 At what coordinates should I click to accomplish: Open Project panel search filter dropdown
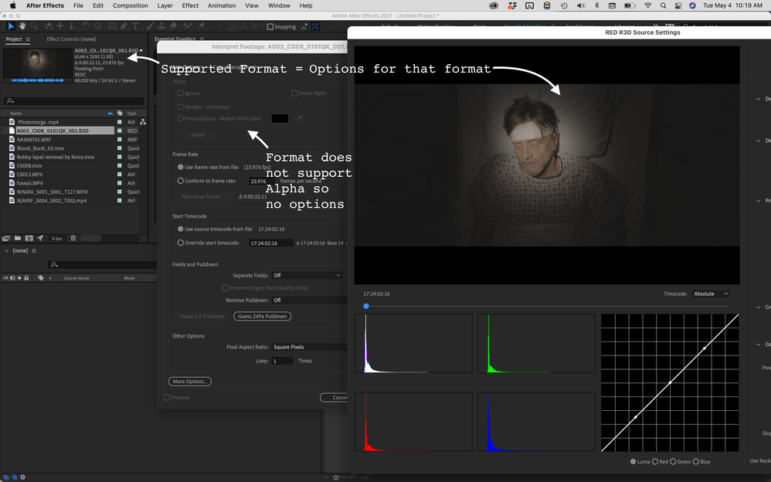pos(10,101)
